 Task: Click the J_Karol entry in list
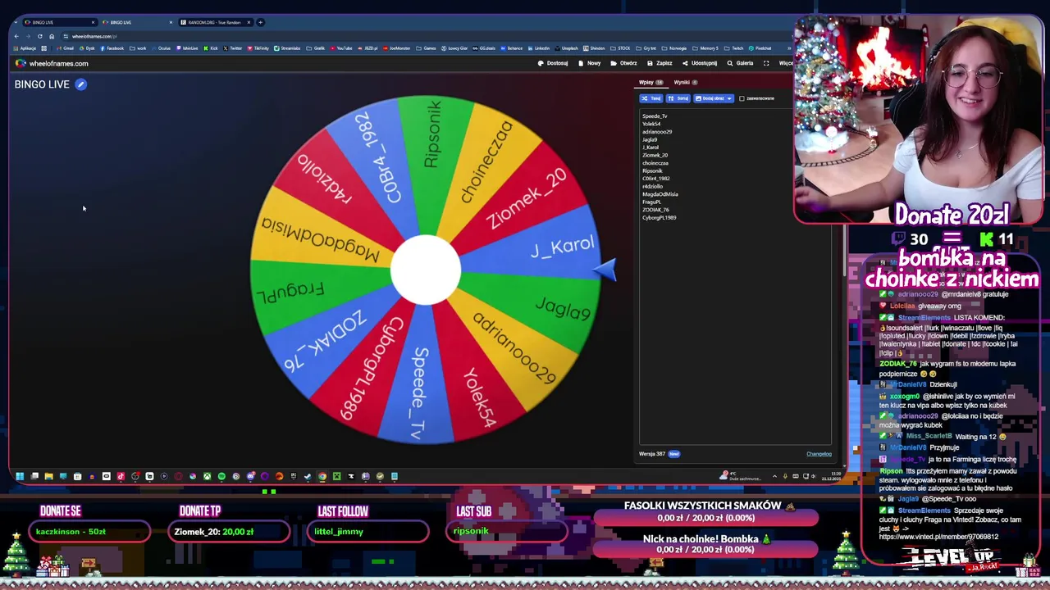(651, 147)
